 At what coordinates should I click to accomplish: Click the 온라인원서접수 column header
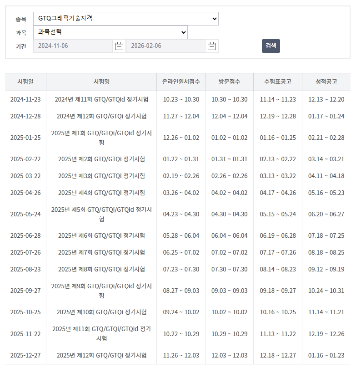181,82
